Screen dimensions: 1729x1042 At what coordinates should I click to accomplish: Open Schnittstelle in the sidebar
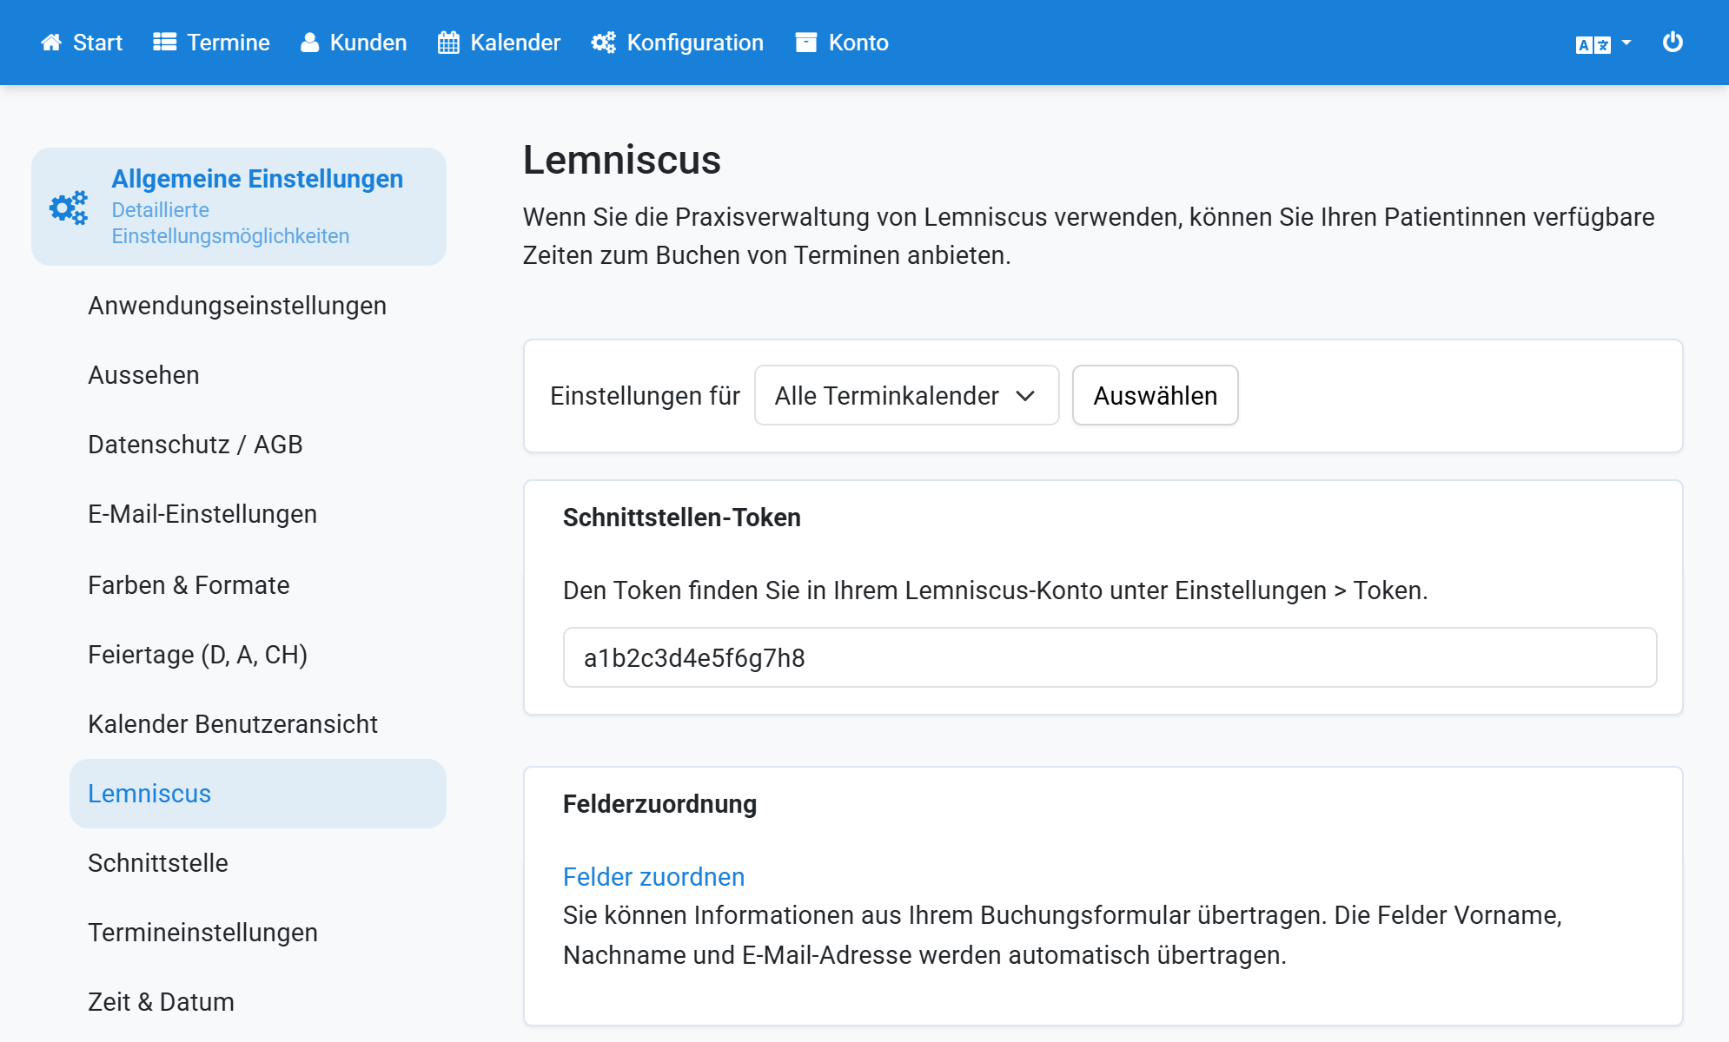(x=158, y=863)
